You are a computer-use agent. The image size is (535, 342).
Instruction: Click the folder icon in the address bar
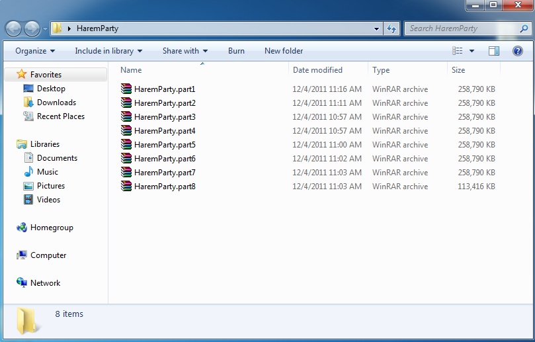point(58,28)
